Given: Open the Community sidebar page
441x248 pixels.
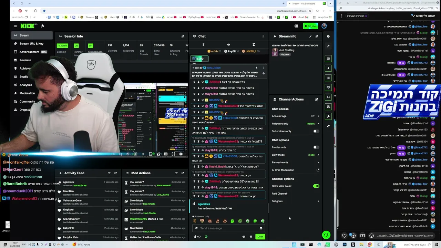Looking at the screenshot, I should (x=27, y=101).
